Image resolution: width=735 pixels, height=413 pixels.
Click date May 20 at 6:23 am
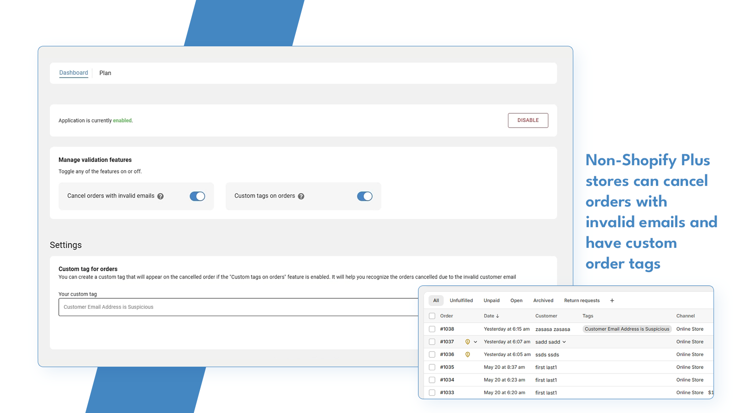(504, 380)
